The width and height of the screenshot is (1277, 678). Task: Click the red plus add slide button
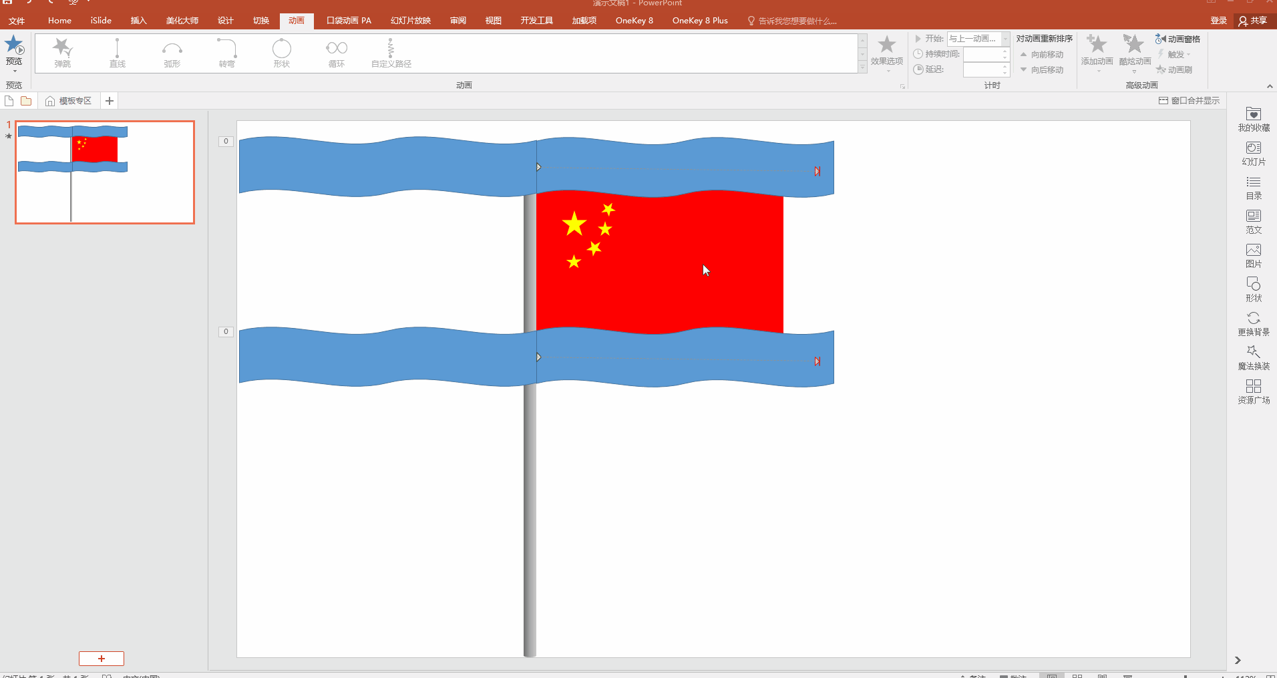click(x=102, y=659)
